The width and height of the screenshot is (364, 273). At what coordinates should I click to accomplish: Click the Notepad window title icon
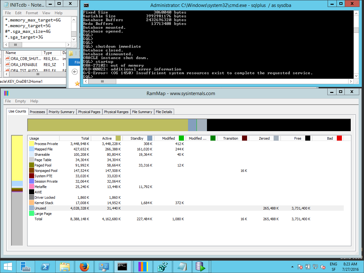(6, 5)
